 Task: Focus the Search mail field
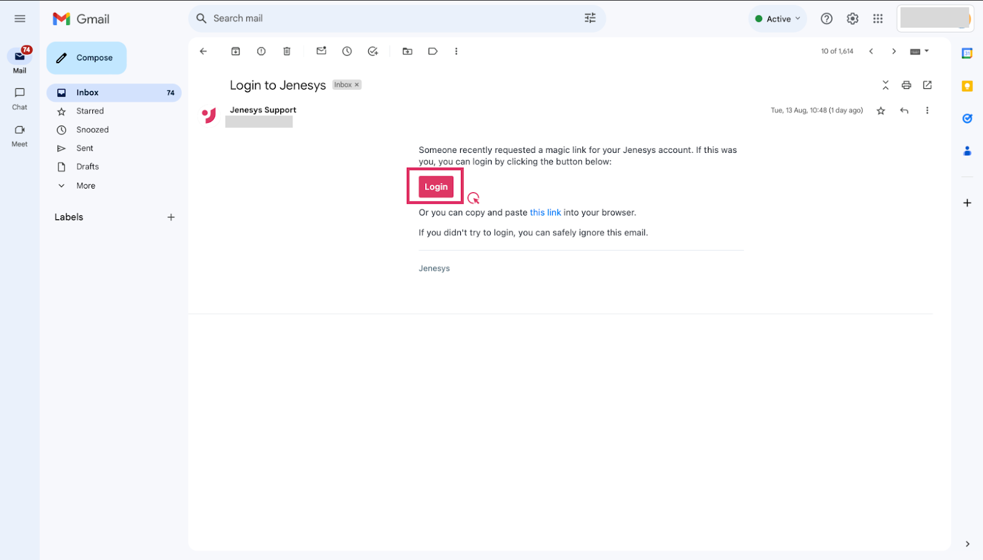tap(393, 18)
